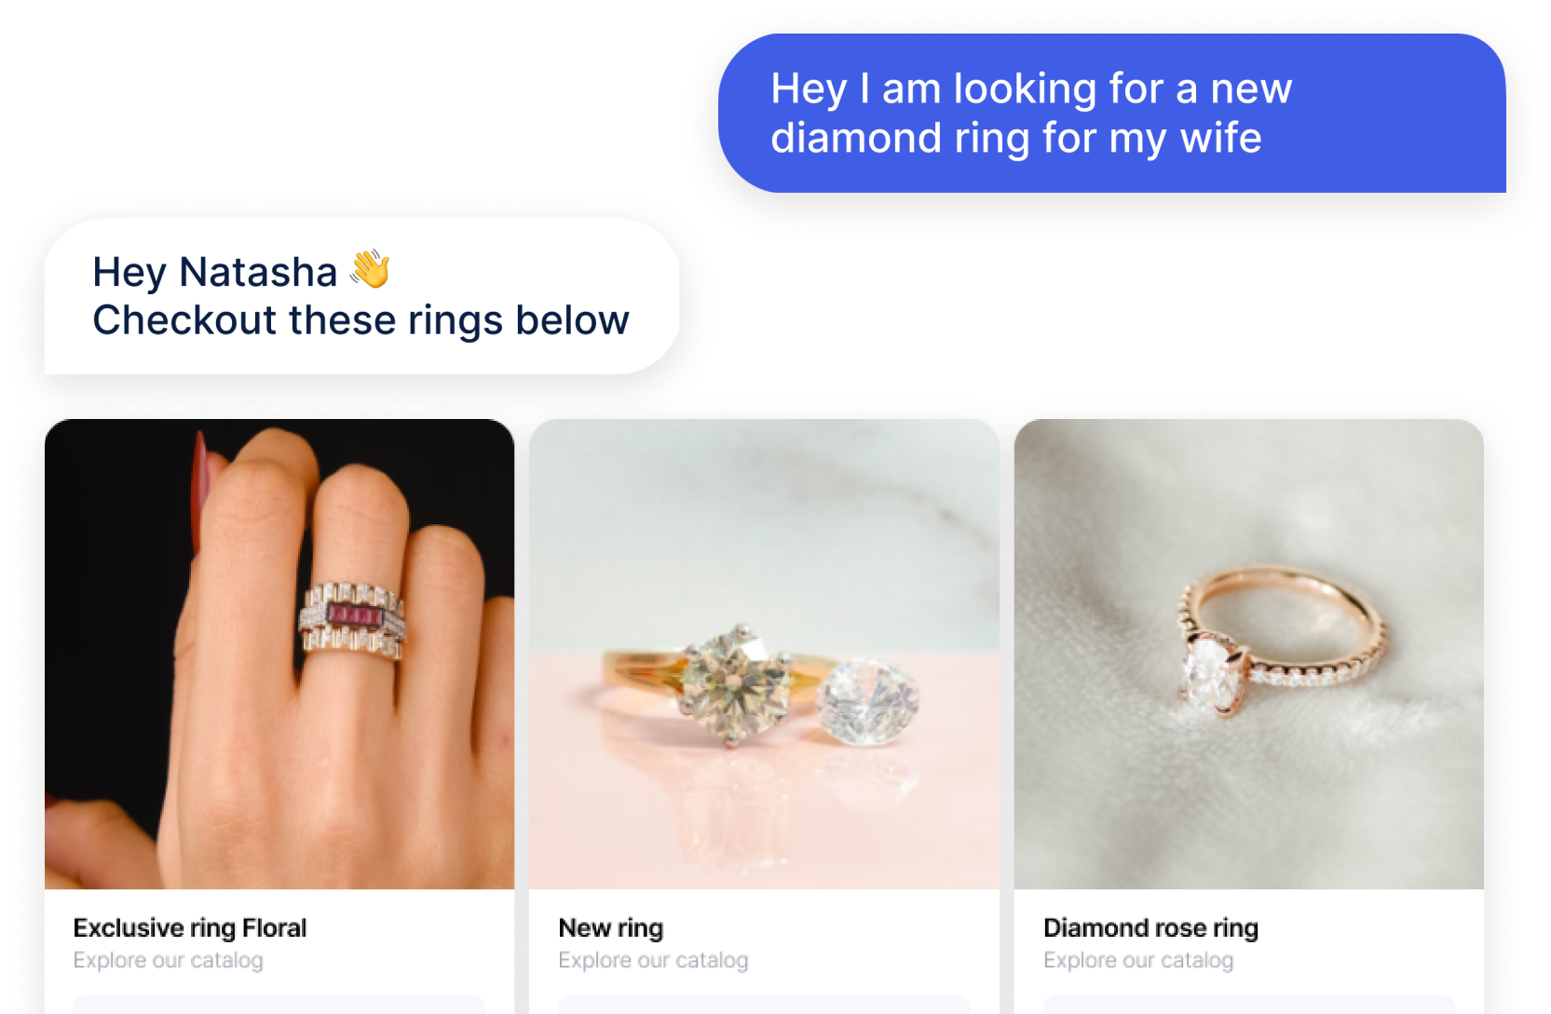Image resolution: width=1551 pixels, height=1014 pixels.
Task: Click Explore our catalog under Exclusive ring Floral
Action: click(x=169, y=960)
